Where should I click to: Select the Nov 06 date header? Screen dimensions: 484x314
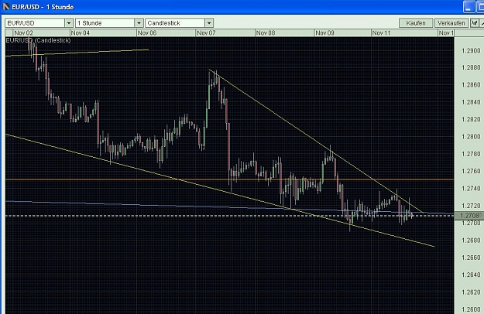coord(147,33)
